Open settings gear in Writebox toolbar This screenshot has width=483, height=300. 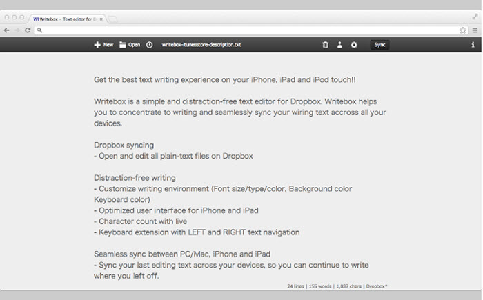pos(354,45)
